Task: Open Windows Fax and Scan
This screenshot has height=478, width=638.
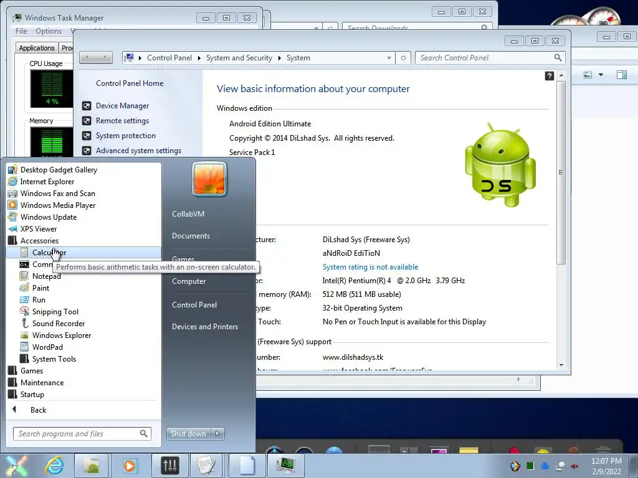Action: click(x=58, y=194)
